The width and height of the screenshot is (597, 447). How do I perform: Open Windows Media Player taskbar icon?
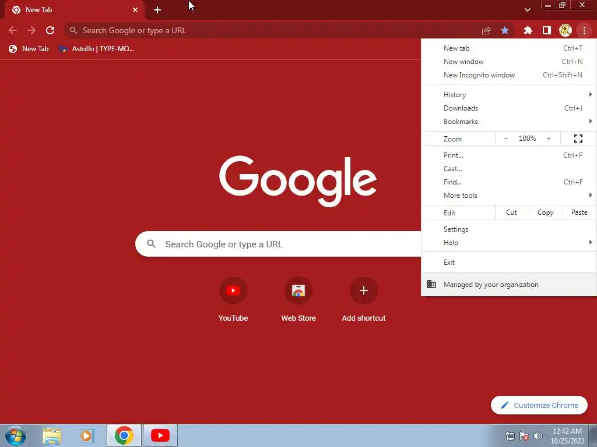point(87,435)
